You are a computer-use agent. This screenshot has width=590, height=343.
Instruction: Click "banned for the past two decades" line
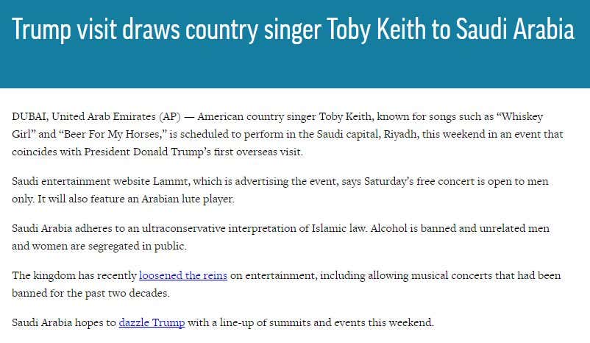[x=90, y=293]
